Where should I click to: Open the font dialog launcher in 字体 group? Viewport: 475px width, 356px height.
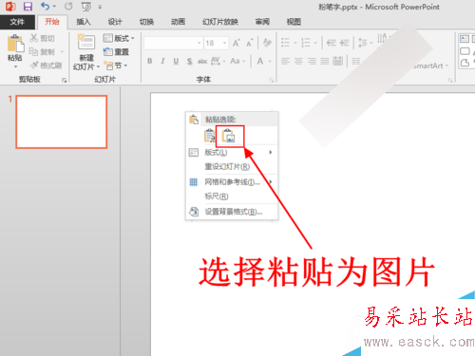coord(272,81)
